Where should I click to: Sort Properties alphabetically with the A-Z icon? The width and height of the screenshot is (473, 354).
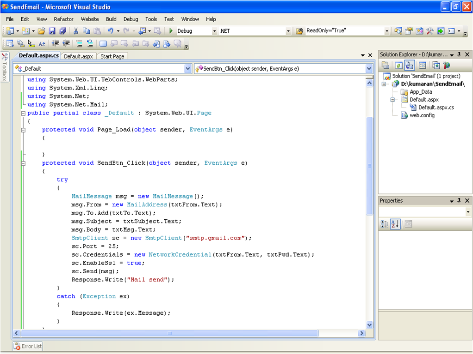(396, 224)
